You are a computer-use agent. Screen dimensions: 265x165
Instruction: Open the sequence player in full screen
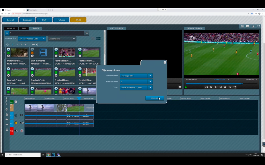click(235, 87)
